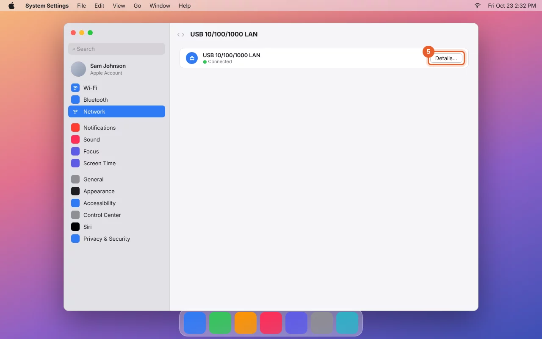The image size is (542, 339).
Task: Go back with the left chevron
Action: [179, 34]
